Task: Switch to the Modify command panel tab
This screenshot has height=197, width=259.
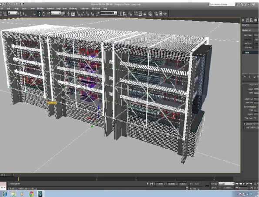Action: pos(247,20)
